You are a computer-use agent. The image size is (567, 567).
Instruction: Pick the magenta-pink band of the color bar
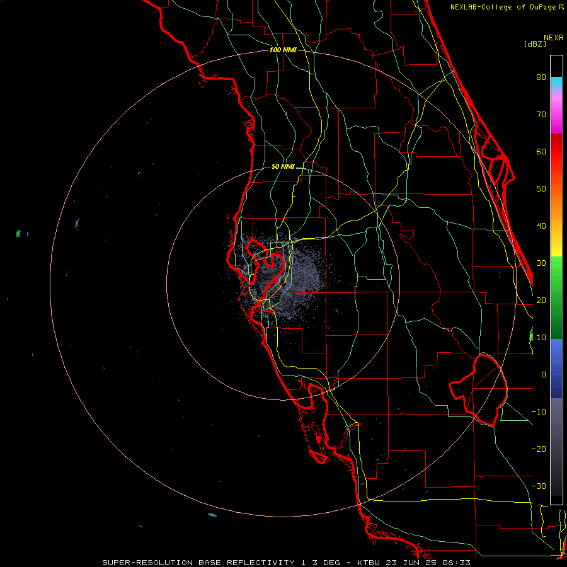click(x=556, y=114)
